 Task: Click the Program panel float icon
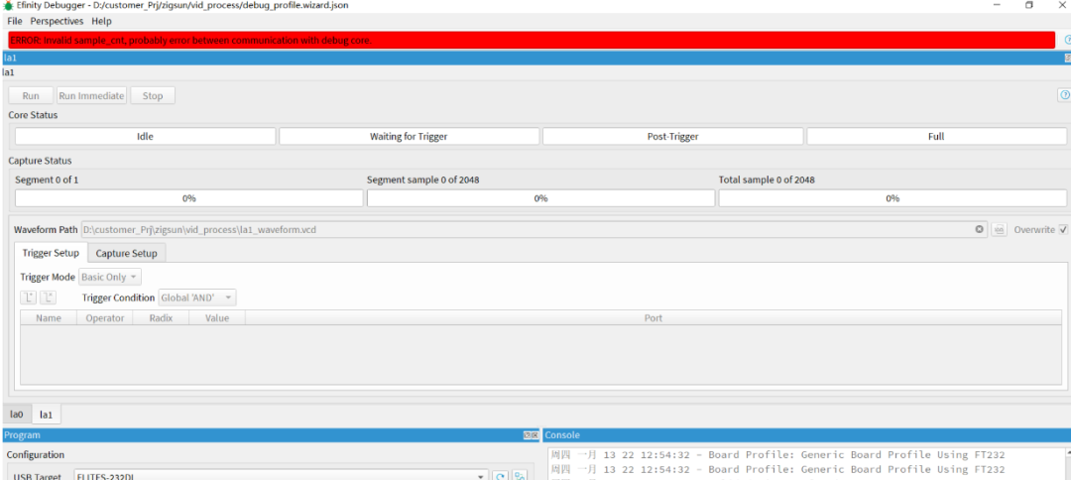[x=530, y=435]
